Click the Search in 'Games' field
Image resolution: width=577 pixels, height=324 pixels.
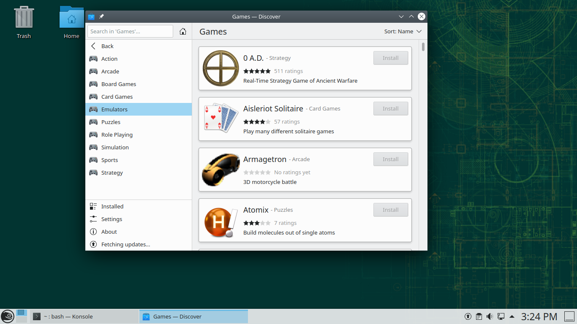pos(130,31)
